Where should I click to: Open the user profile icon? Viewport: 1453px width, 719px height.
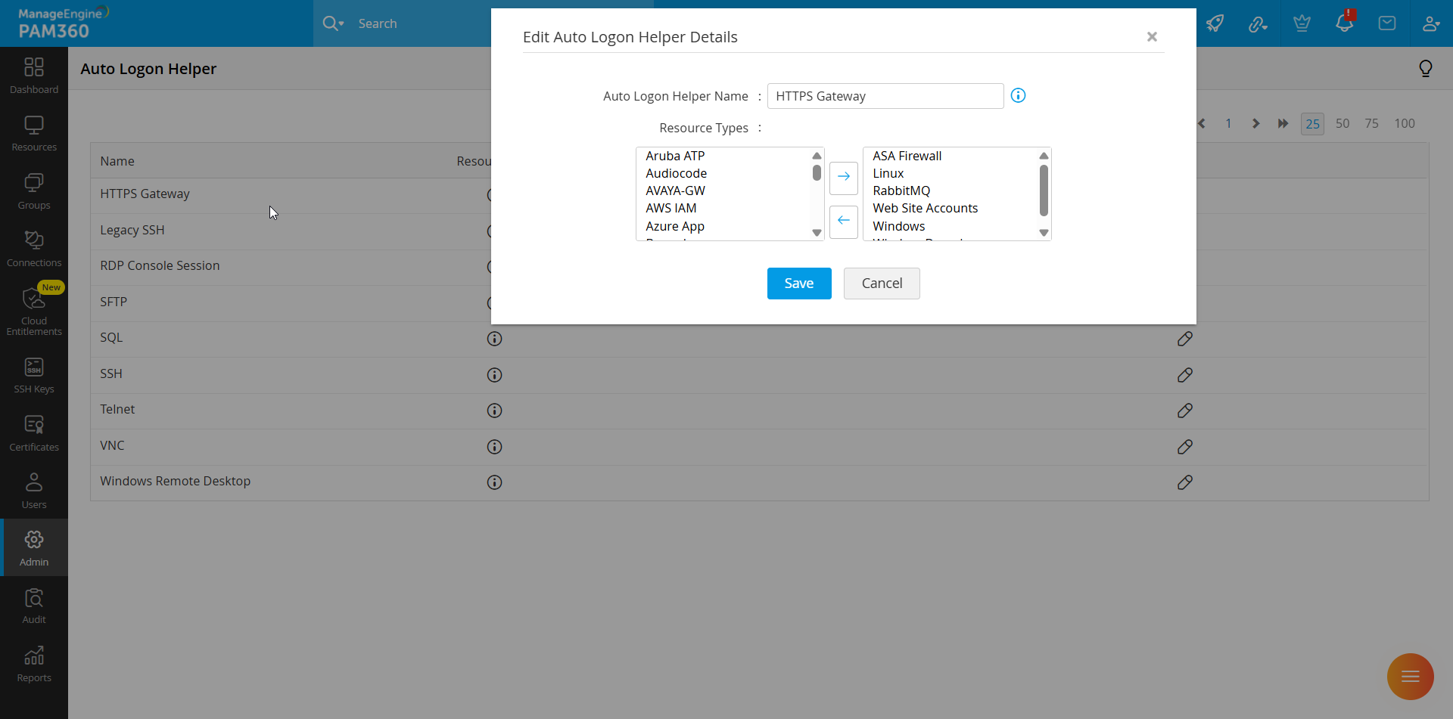tap(1430, 23)
